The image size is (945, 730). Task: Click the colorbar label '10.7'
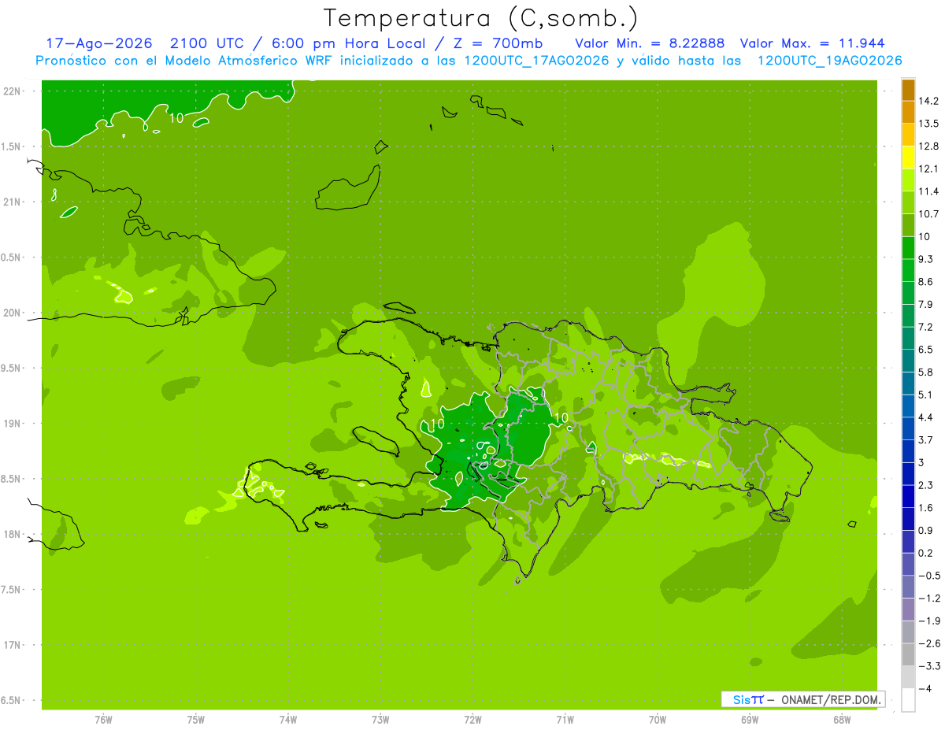click(928, 214)
